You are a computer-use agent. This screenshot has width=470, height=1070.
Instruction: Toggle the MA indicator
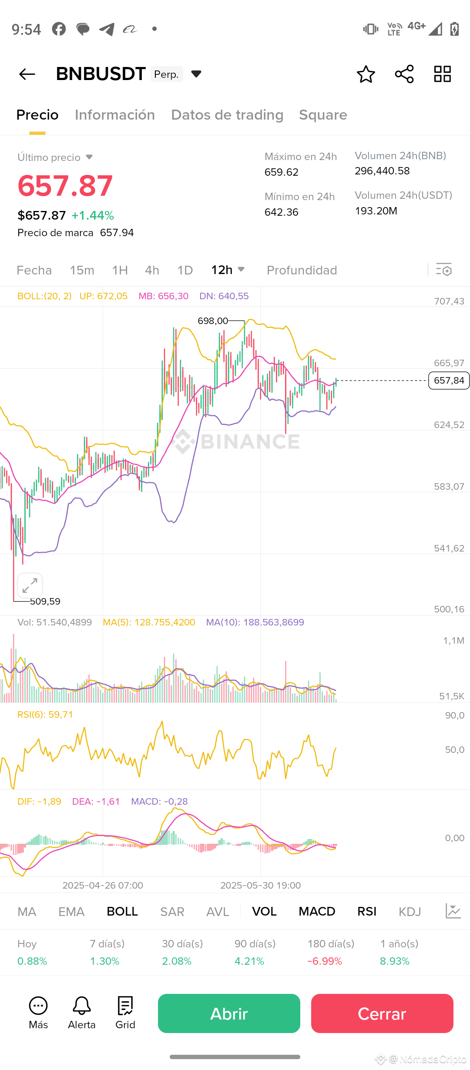click(27, 912)
